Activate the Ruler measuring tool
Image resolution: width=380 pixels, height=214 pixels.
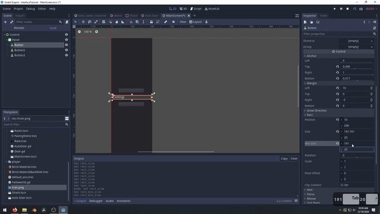coord(123,22)
